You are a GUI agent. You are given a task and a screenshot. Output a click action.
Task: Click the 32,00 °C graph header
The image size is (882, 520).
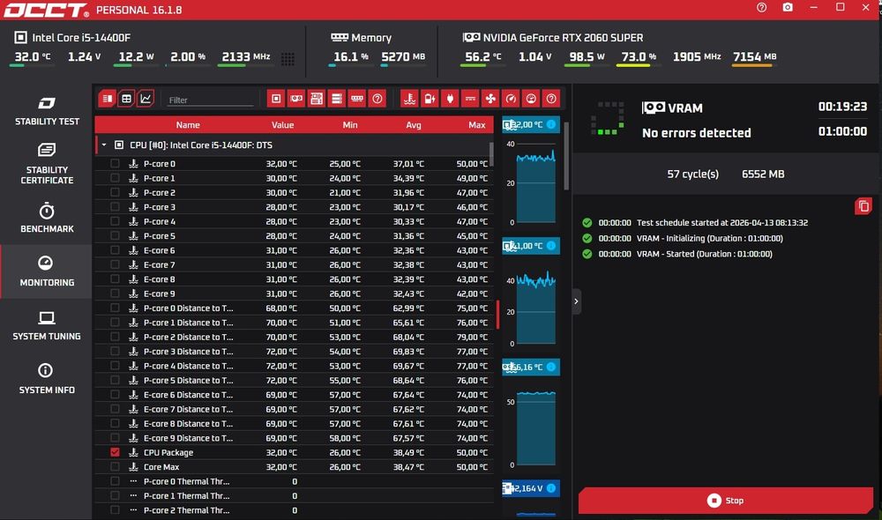pyautogui.click(x=530, y=124)
